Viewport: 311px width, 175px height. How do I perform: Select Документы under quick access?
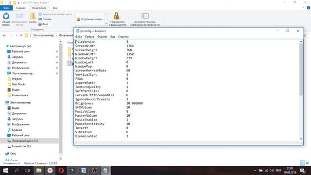(19, 63)
